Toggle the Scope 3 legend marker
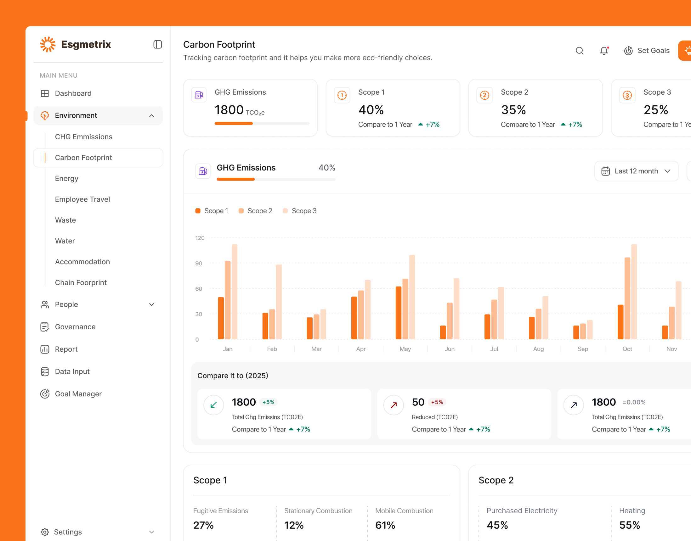This screenshot has height=541, width=691. click(x=286, y=211)
